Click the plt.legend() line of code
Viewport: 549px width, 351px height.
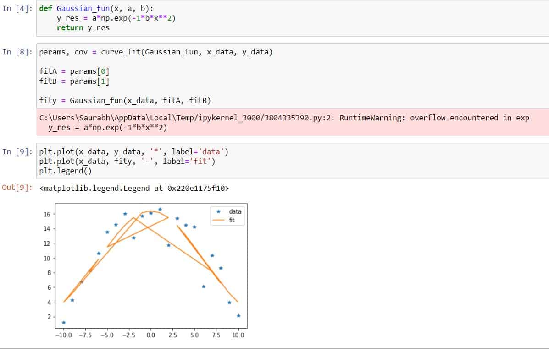(x=64, y=171)
